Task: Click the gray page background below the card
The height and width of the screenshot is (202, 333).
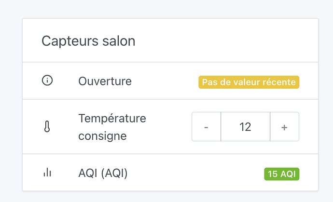Action: (x=169, y=197)
